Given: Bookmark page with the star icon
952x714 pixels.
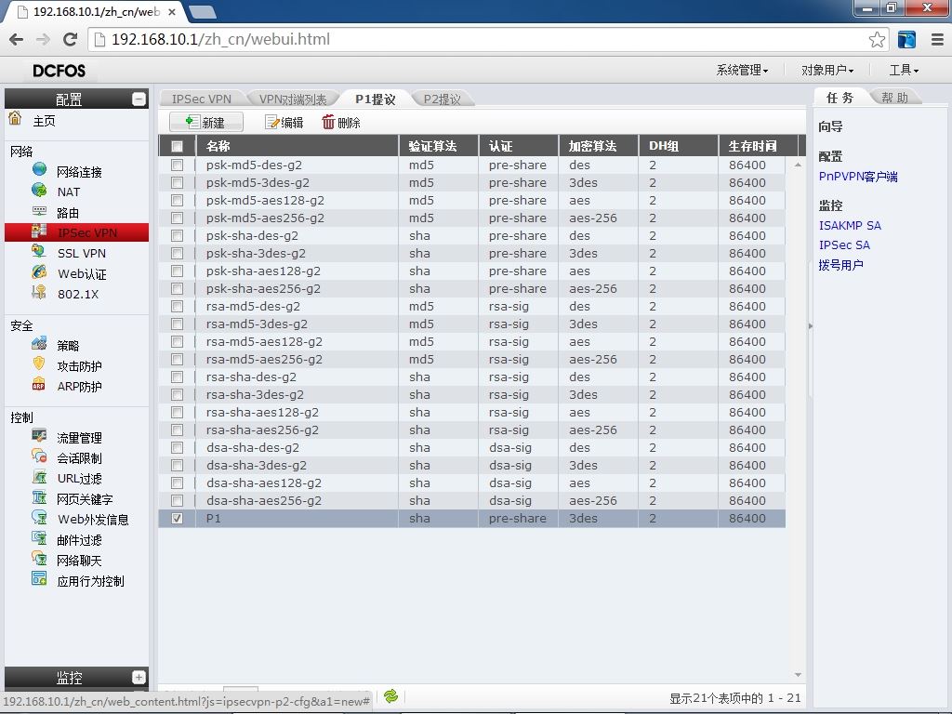Looking at the screenshot, I should [877, 40].
